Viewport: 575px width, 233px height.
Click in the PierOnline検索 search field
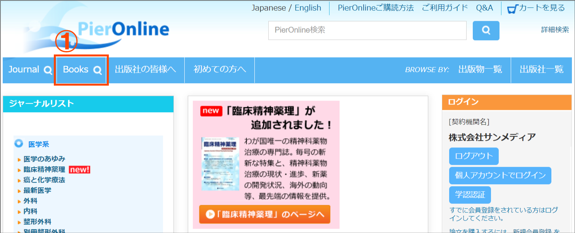click(367, 30)
